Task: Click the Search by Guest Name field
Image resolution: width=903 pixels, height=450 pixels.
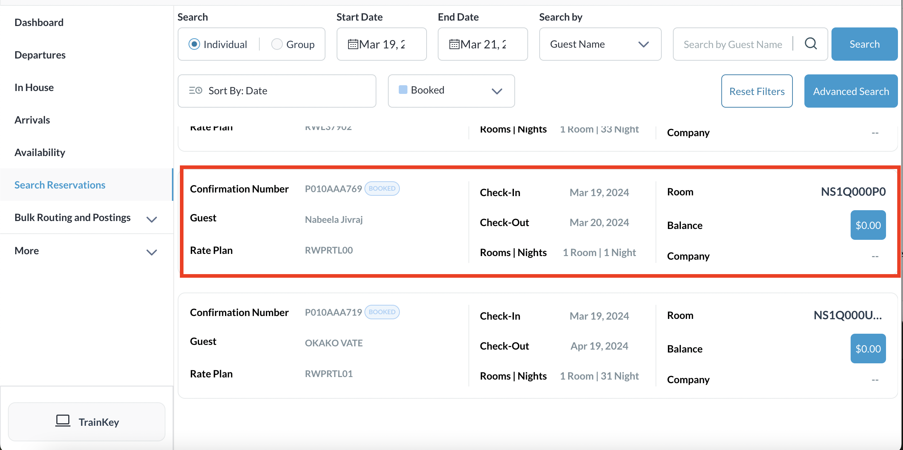Action: click(733, 44)
